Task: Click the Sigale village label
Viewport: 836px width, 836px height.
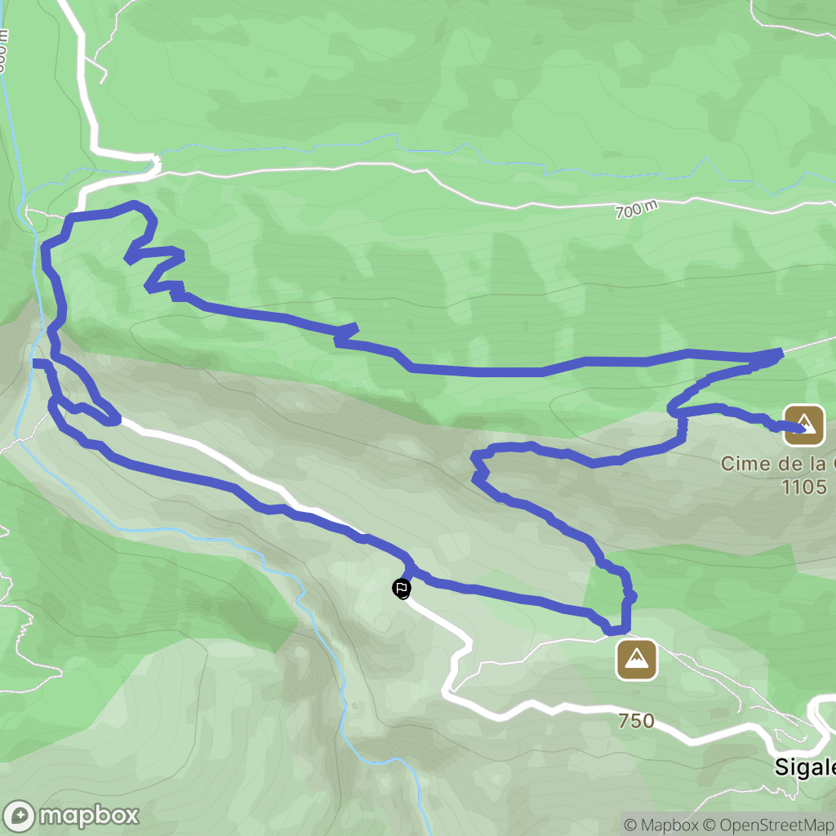Action: pos(805,767)
